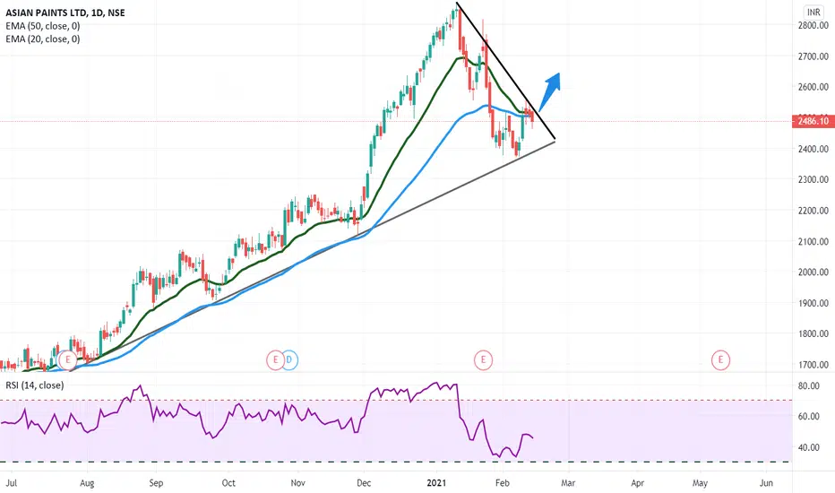Screen dimensions: 835x493
Task: Click the 2200.00 price axis label
Action: pos(813,211)
